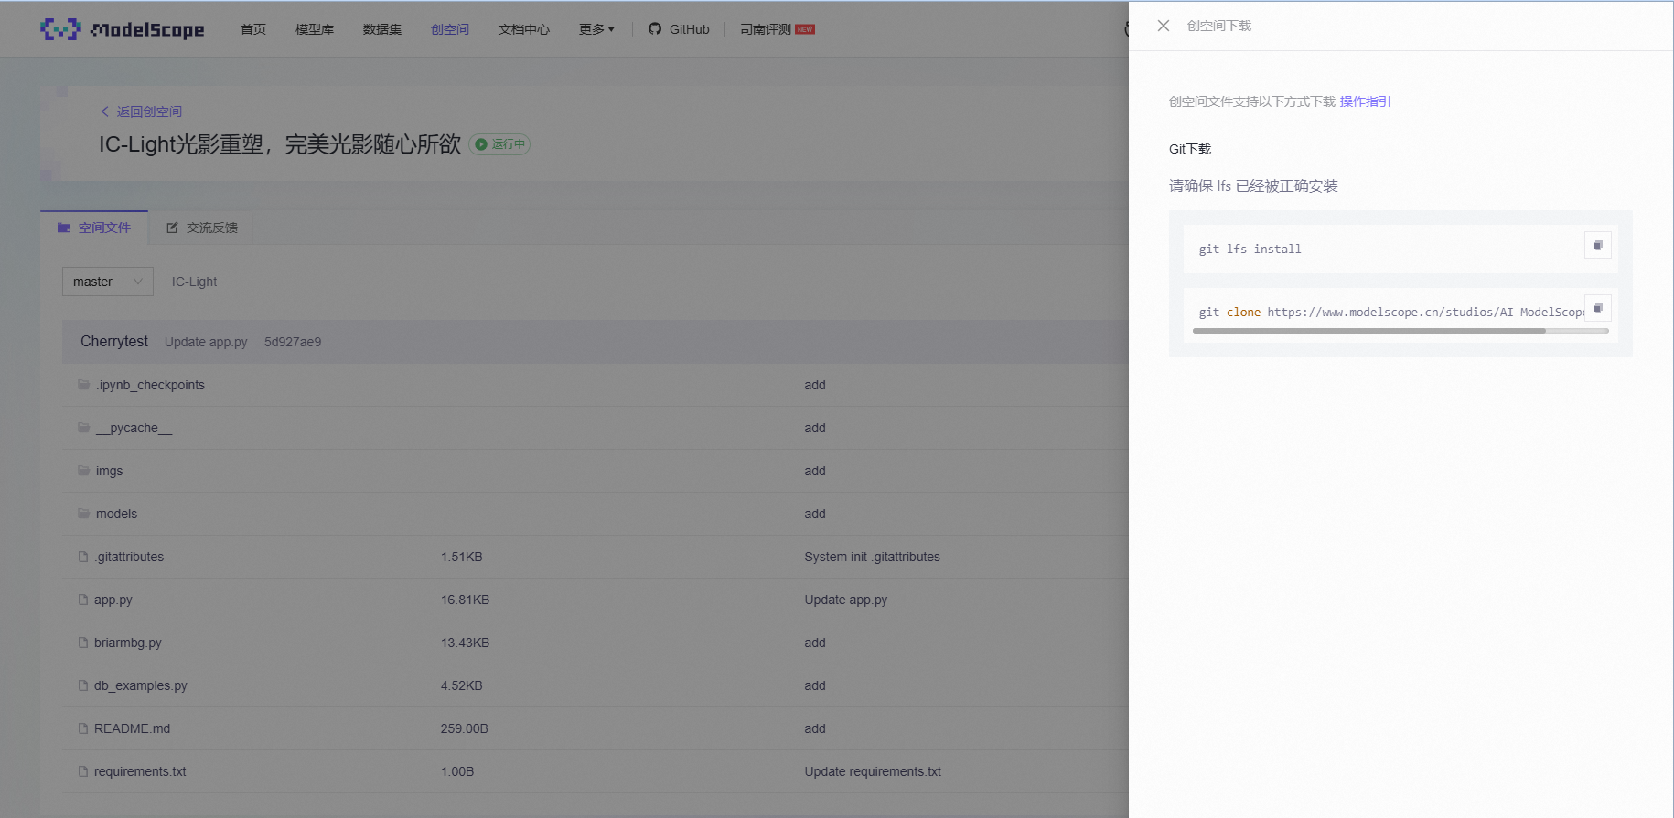Click the file icon beside .gitattributes
Viewport: 1674px width, 818px height.
tap(83, 557)
